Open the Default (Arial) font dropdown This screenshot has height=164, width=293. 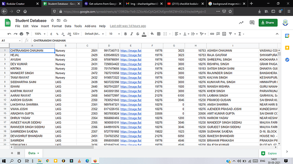pyautogui.click(x=94, y=34)
